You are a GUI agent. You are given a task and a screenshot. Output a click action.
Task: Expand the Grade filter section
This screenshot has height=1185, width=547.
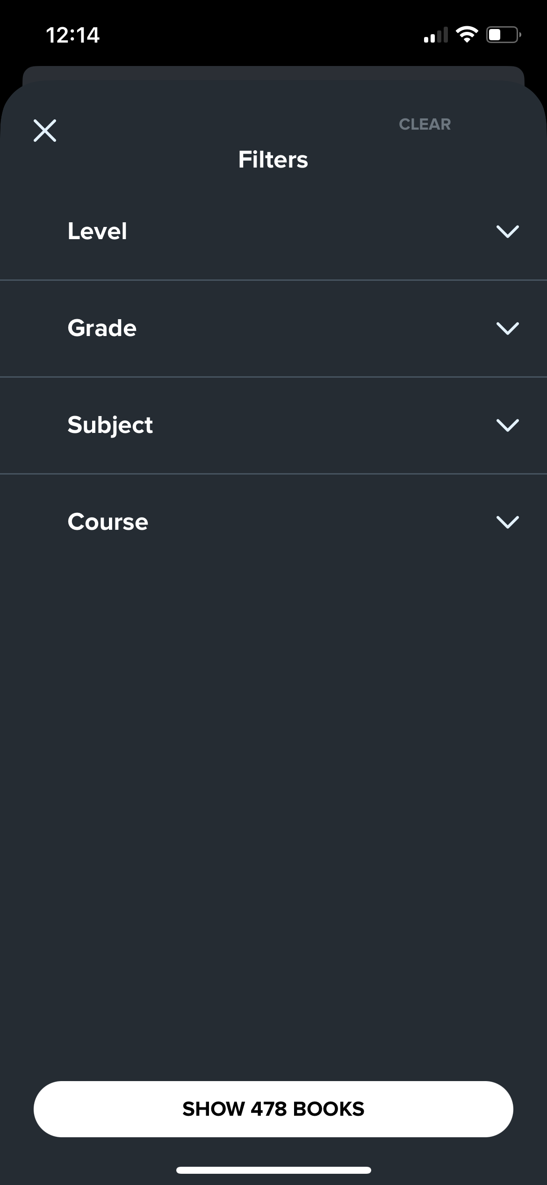273,328
